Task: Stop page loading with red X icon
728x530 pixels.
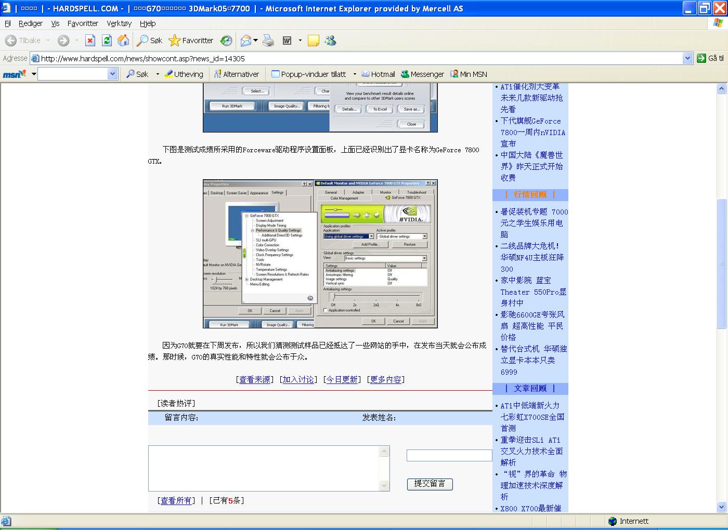Action: 90,41
